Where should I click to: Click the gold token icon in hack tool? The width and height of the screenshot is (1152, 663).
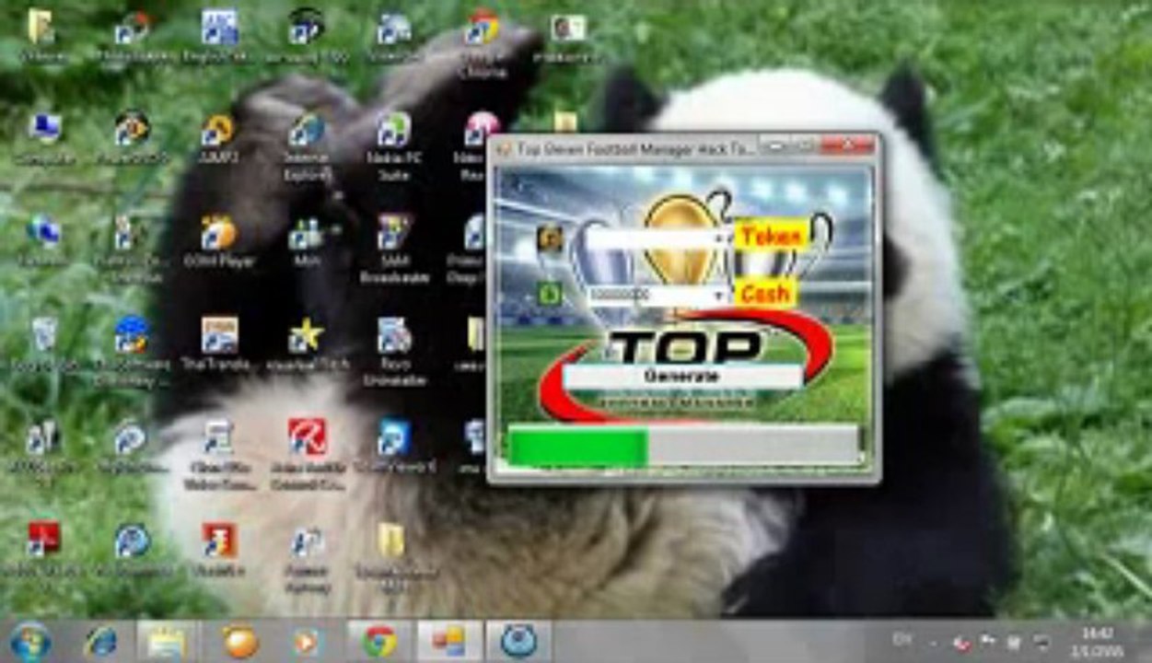pos(551,238)
